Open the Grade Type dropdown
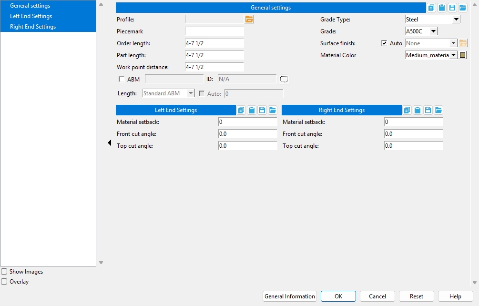 (456, 20)
